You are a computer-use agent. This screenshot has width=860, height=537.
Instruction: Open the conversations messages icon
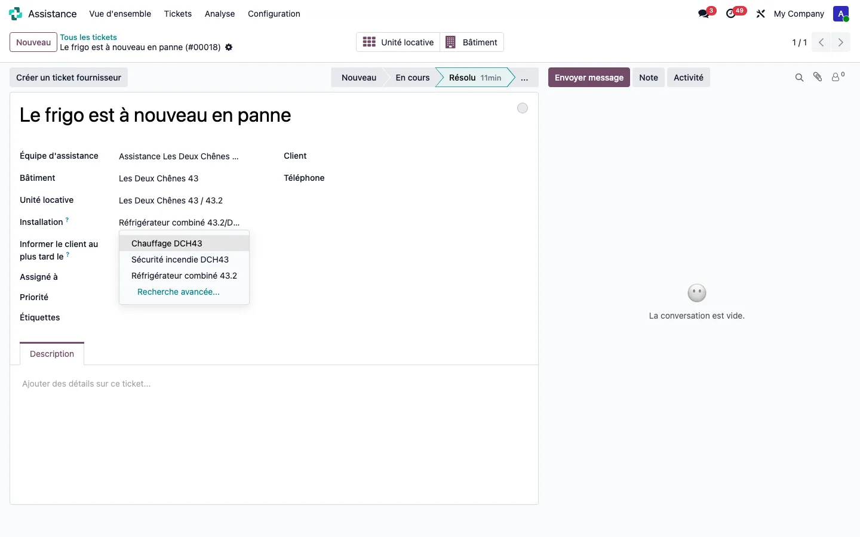click(x=704, y=14)
